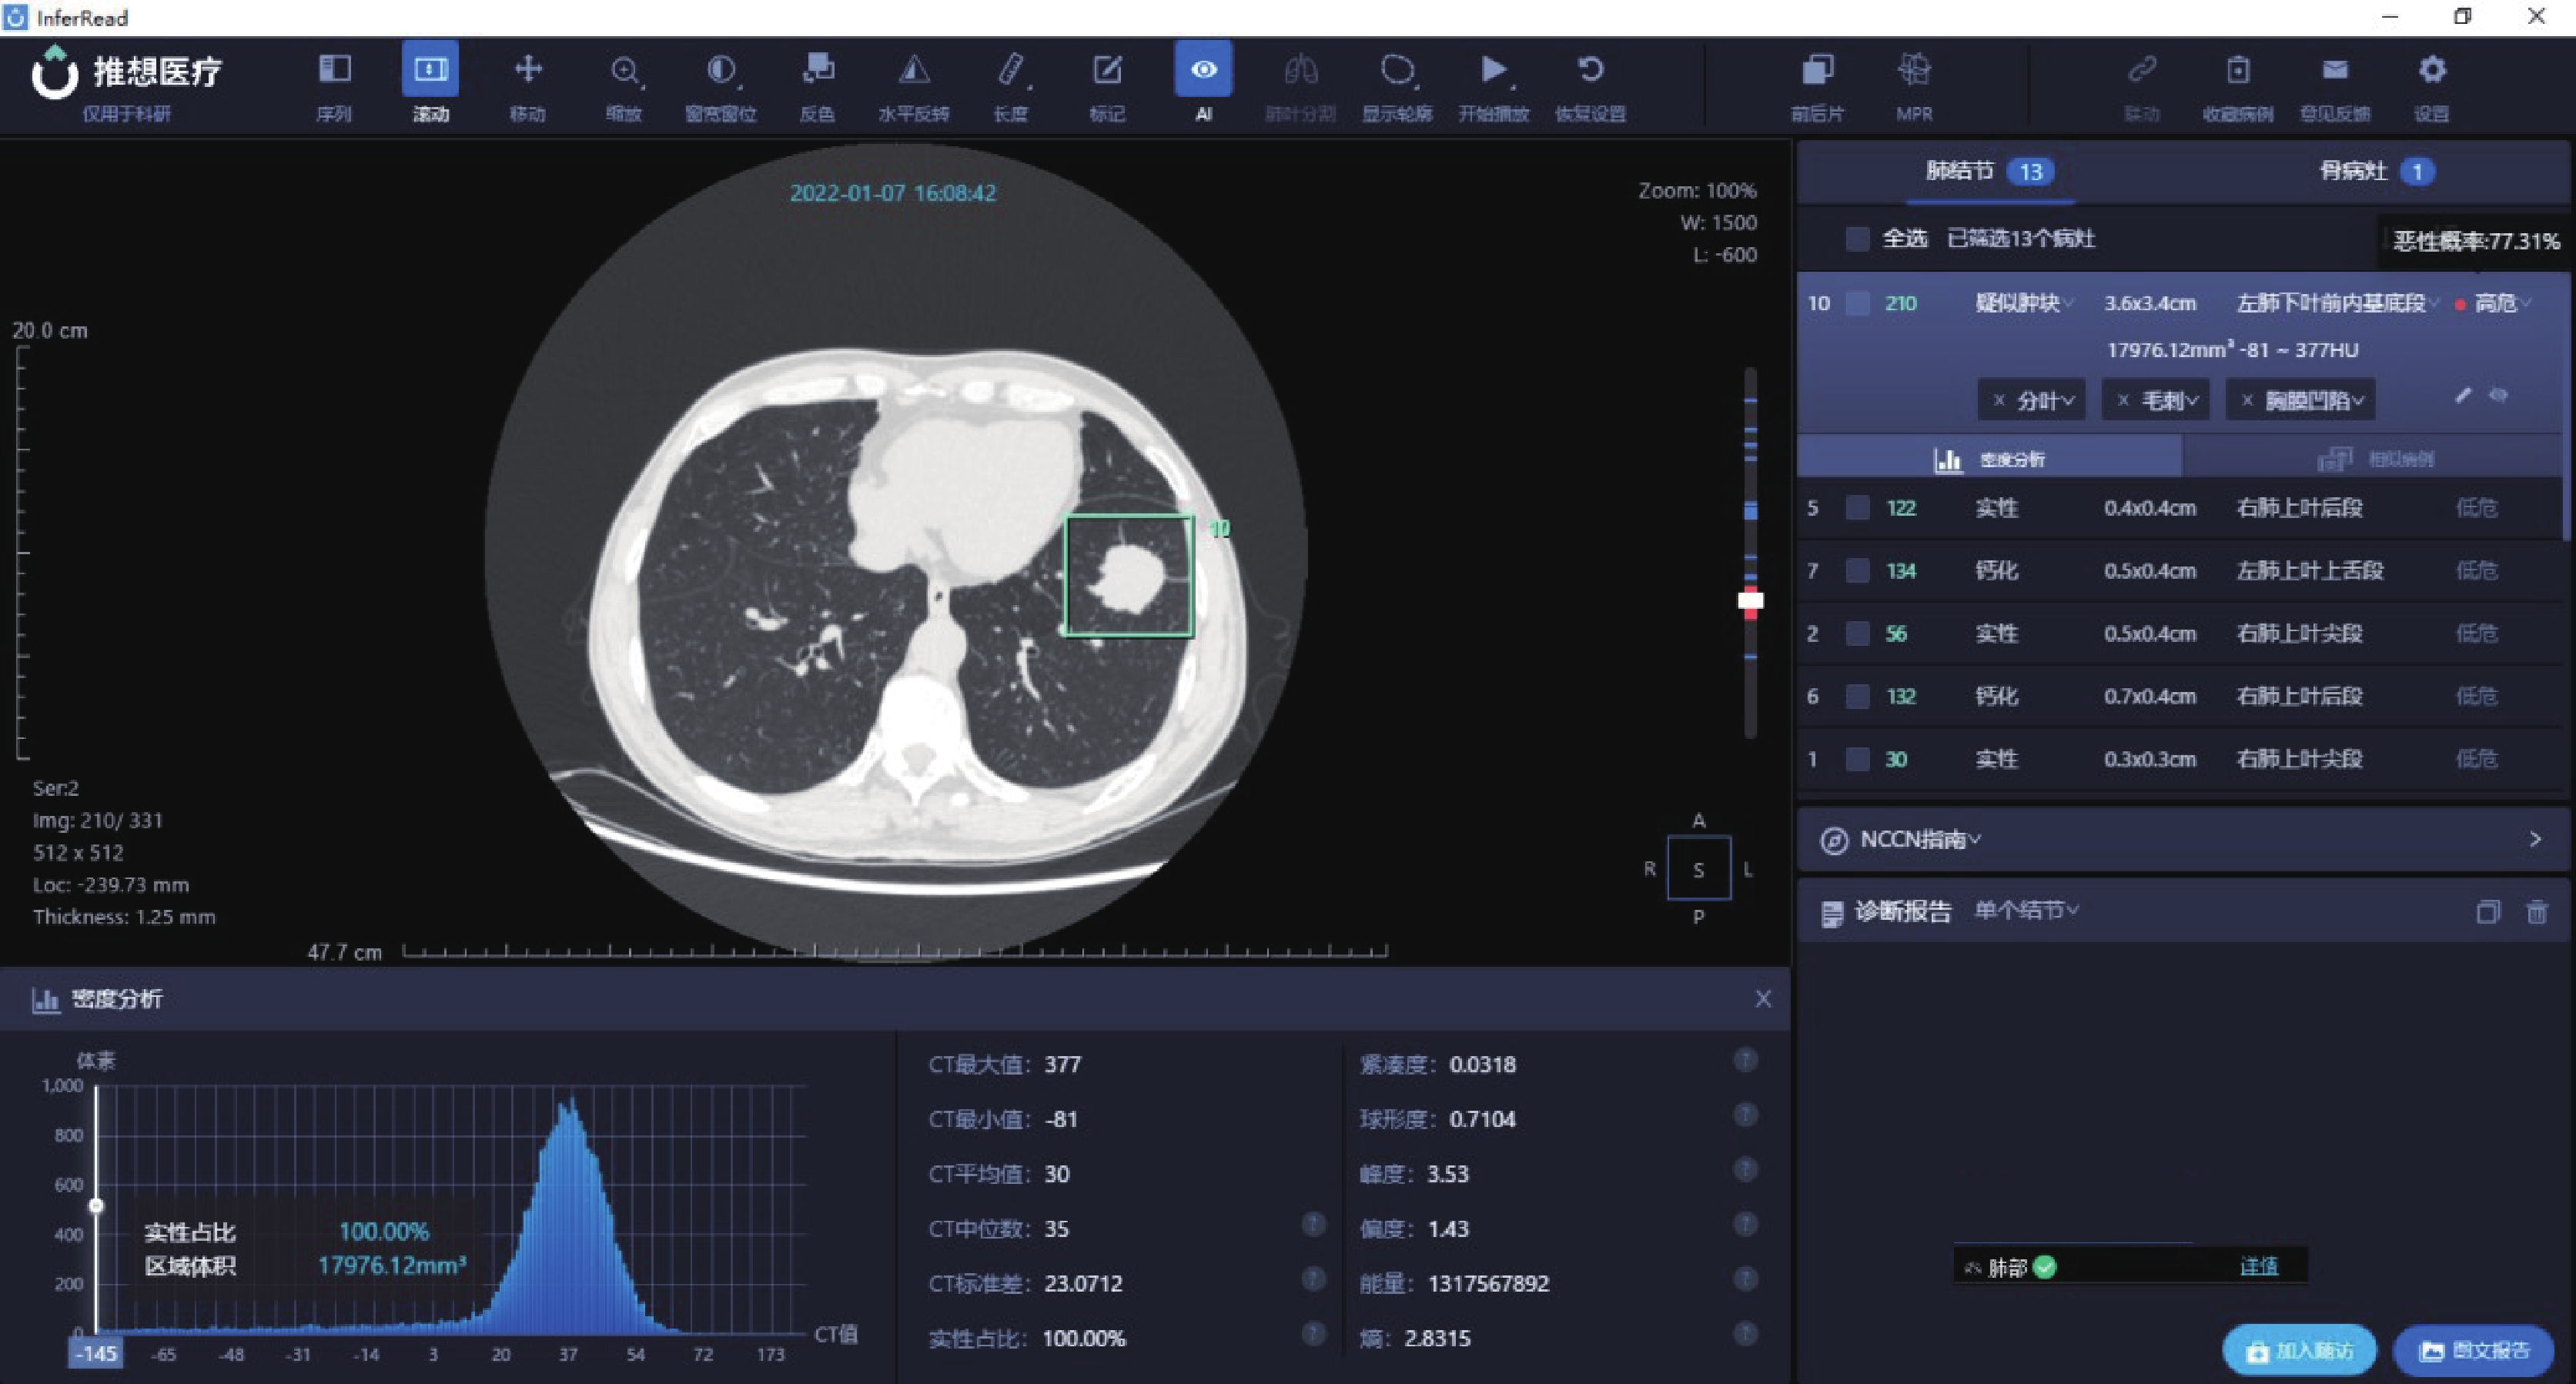Open the 毛刺 feature tag dropdown
This screenshot has height=1384, width=2576.
point(2155,401)
